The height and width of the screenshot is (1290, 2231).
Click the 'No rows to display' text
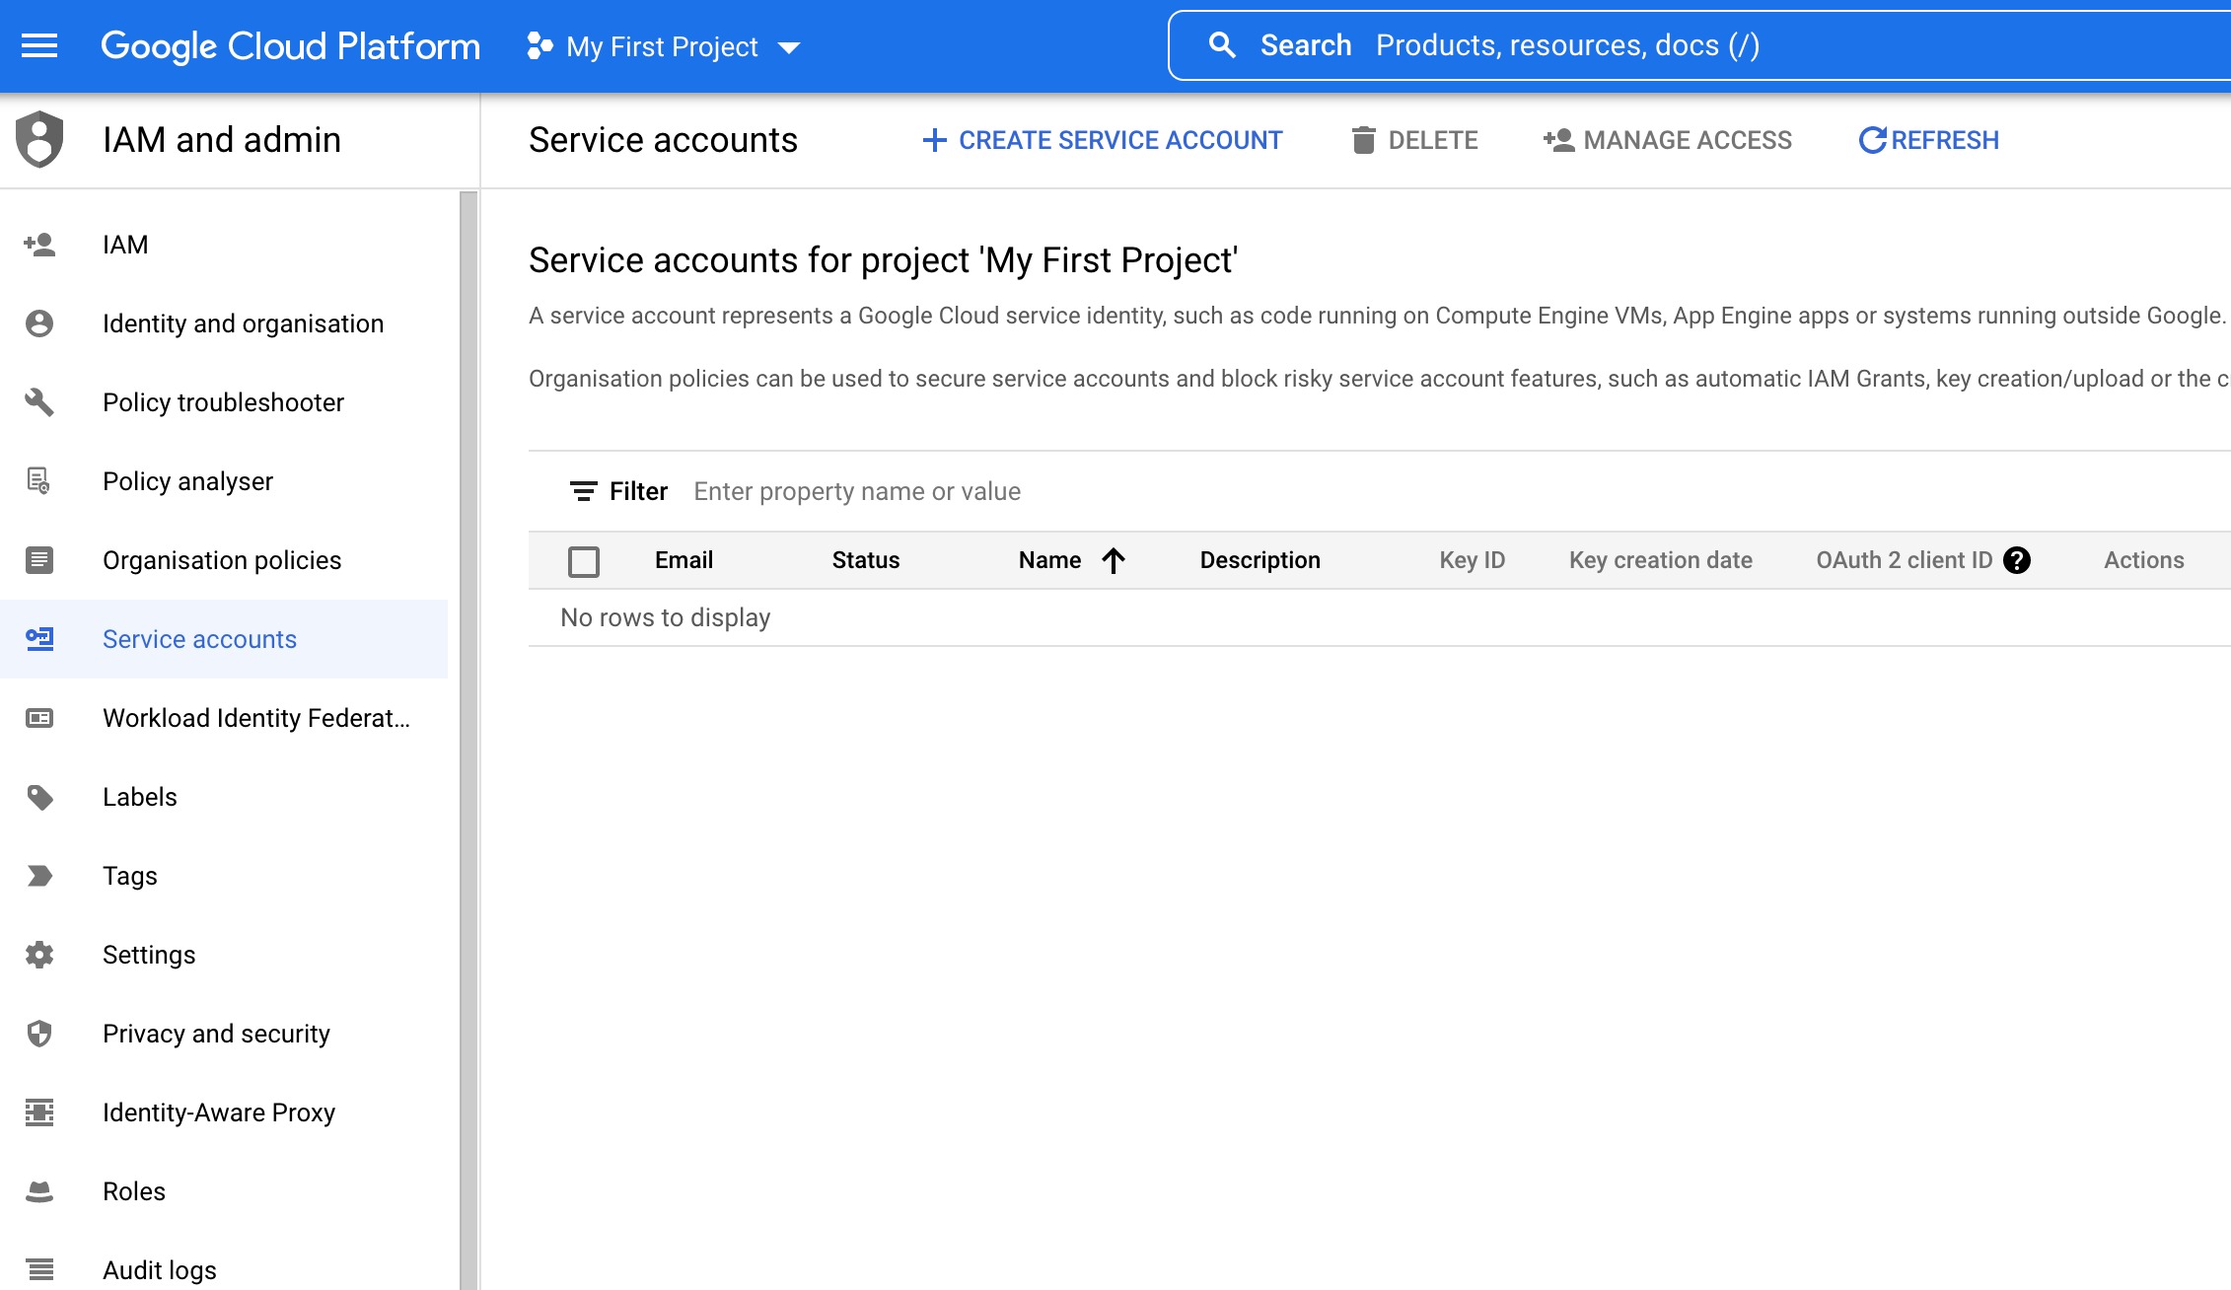click(665, 617)
